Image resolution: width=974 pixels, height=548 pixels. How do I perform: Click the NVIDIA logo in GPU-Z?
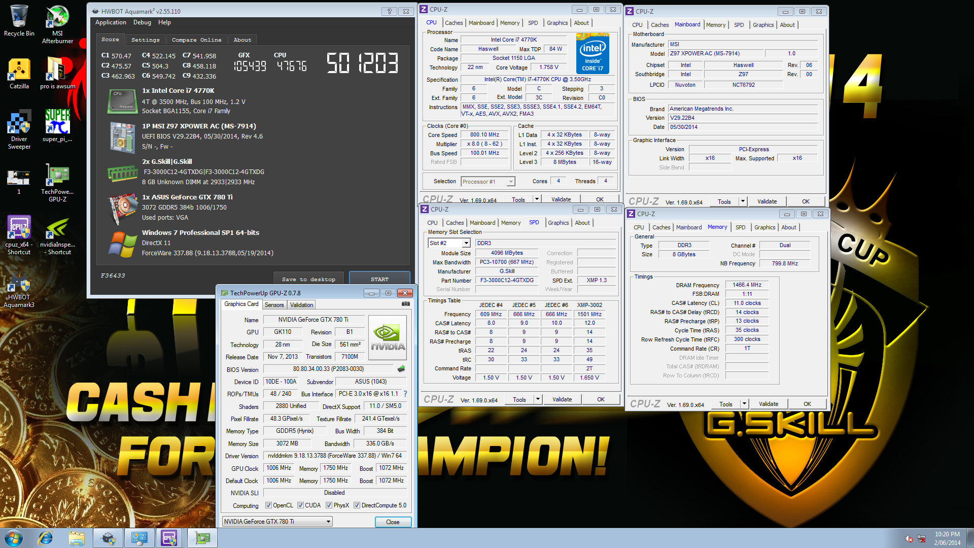coord(388,338)
